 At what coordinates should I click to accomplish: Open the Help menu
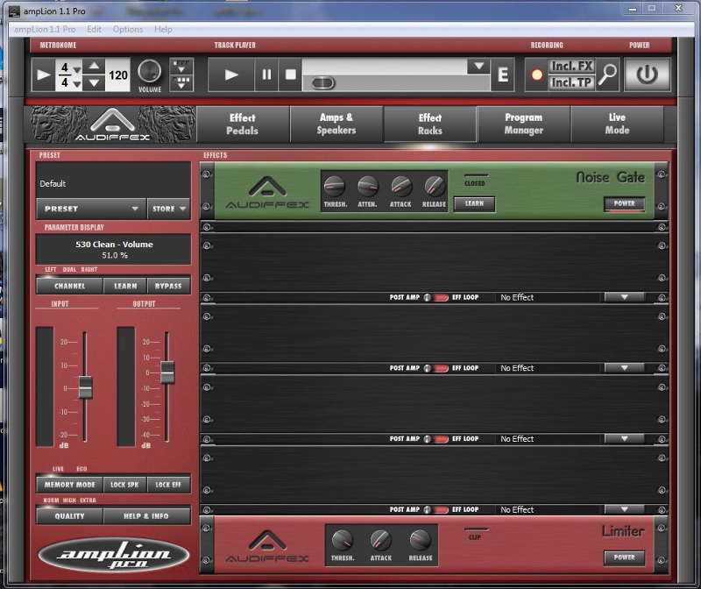tap(163, 29)
